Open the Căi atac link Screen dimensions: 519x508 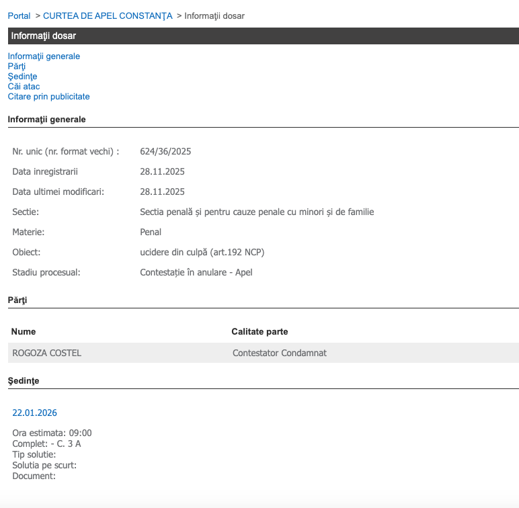tap(24, 87)
